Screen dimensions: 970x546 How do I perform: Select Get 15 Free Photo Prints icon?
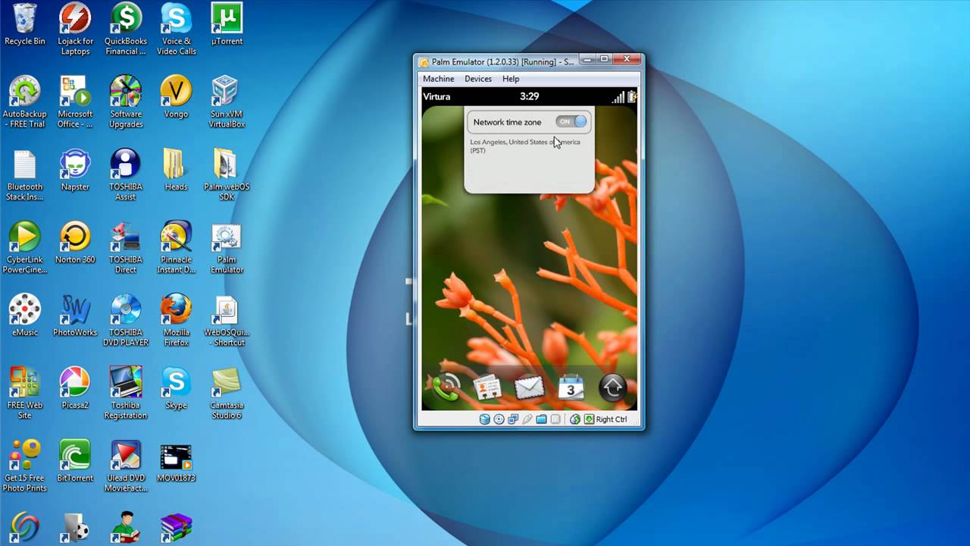(25, 466)
